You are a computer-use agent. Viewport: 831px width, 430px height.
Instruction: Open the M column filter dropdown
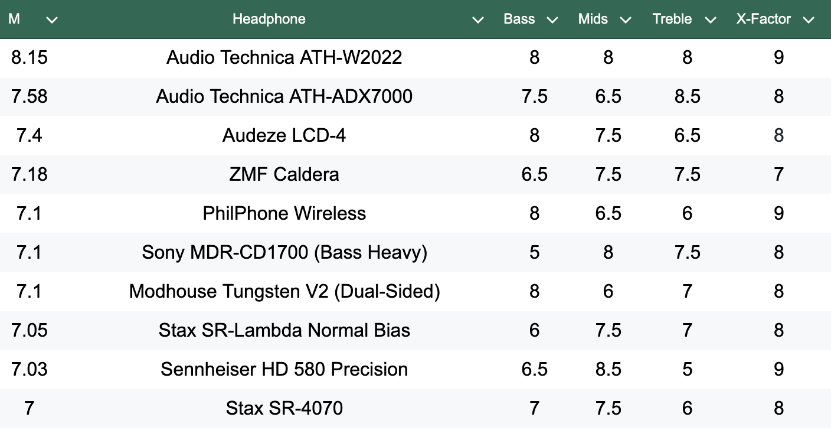tap(52, 19)
